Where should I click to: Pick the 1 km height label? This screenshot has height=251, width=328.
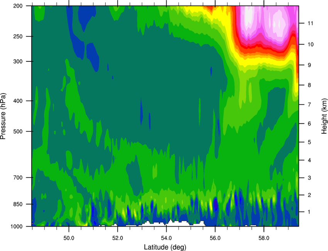coord(309,212)
